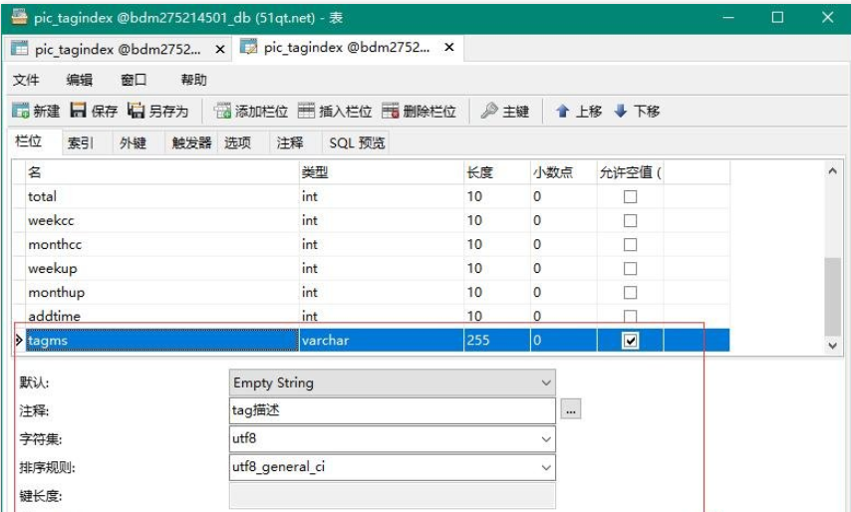Move field down with 下移 arrow
This screenshot has height=512, width=851.
pos(621,112)
